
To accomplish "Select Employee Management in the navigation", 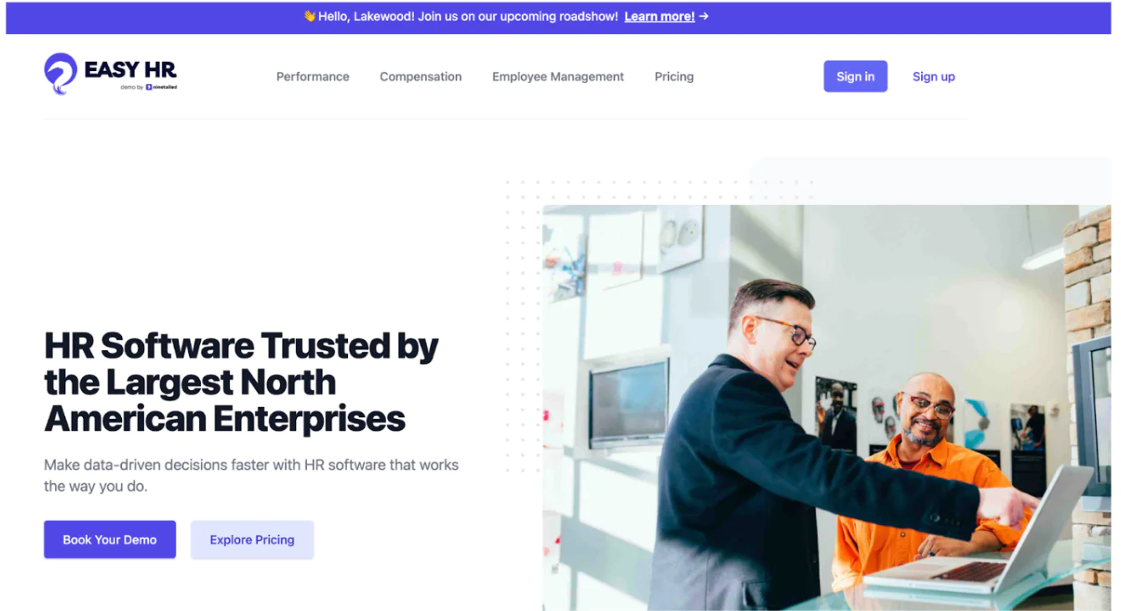I will pyautogui.click(x=558, y=76).
